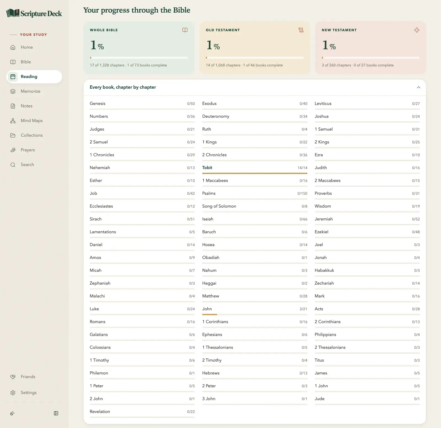Select the Jude book entry
The height and width of the screenshot is (428, 441).
pos(367,400)
